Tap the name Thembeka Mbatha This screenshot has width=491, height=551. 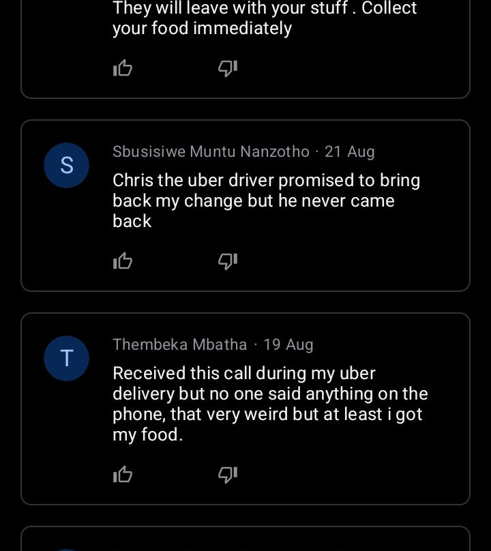pyautogui.click(x=179, y=344)
